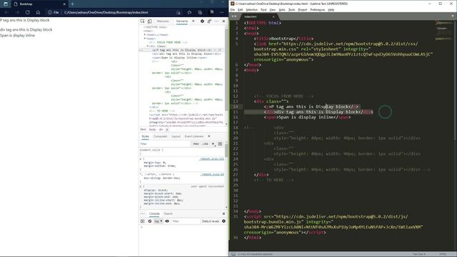457x257 pixels.
Task: Close the DevTools panel
Action: 224,21
